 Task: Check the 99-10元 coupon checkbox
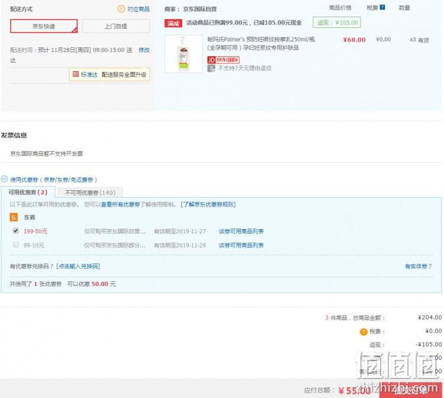[x=16, y=245]
